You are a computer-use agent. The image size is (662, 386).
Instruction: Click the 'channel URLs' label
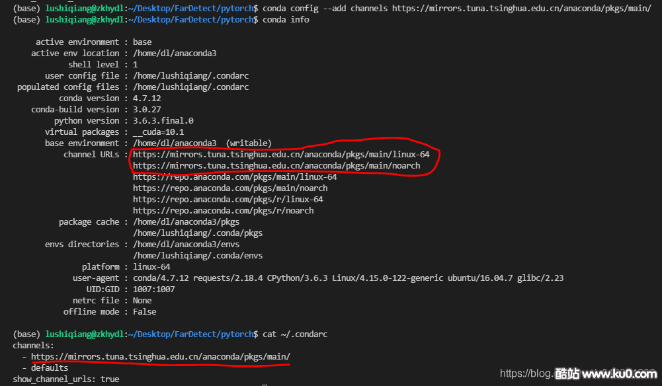click(92, 155)
